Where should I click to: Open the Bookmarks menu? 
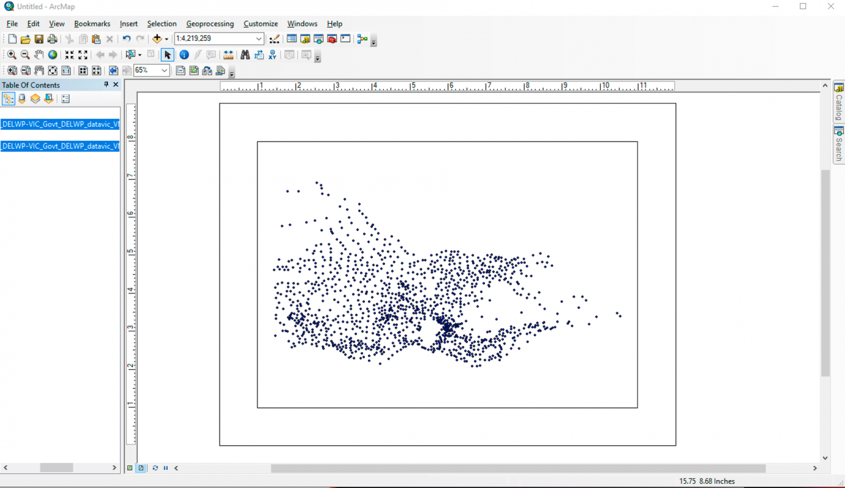tap(92, 24)
